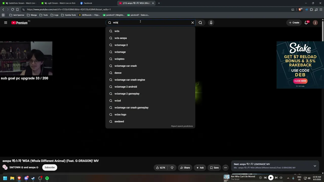This screenshot has height=182, width=324.
Task: Open the SMTOWN channel name link
Action: point(15,167)
